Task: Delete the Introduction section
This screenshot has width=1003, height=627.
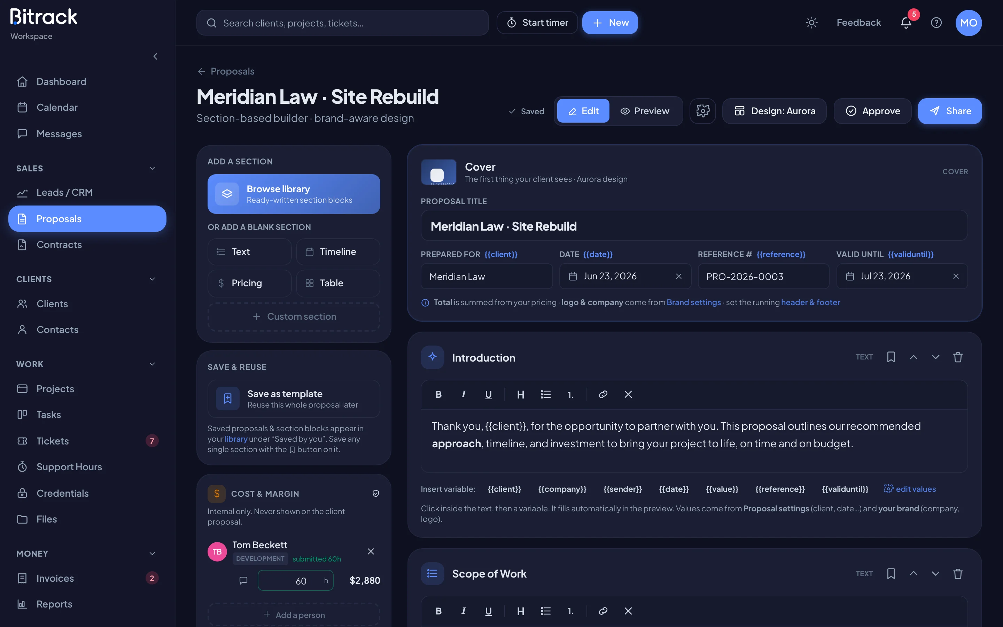Action: (x=958, y=357)
